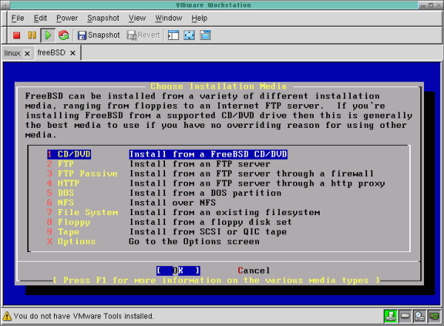This screenshot has width=444, height=326.
Task: Click the 'You do not have VMware Tools installed' message
Action: point(84,316)
